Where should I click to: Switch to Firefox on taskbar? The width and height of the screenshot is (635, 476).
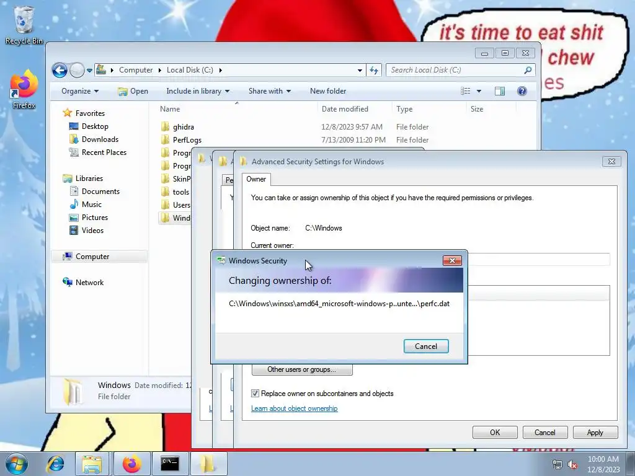[x=132, y=464]
